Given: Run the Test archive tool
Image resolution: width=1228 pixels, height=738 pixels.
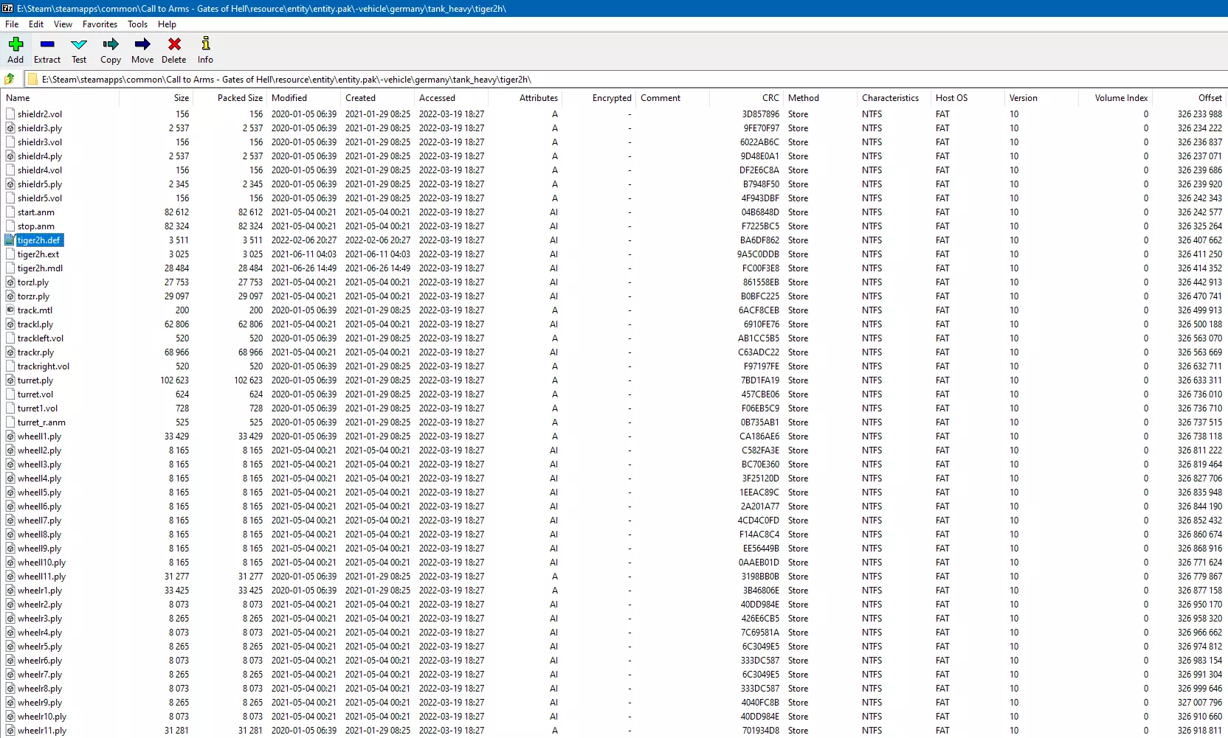Looking at the screenshot, I should [x=79, y=44].
